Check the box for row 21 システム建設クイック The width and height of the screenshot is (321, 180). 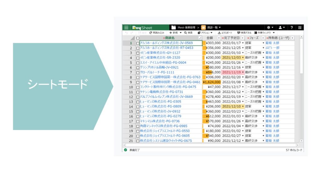coord(138,141)
